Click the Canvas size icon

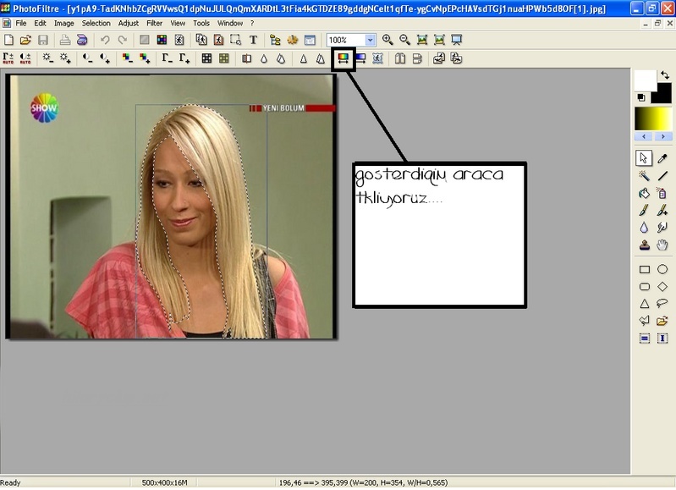218,40
